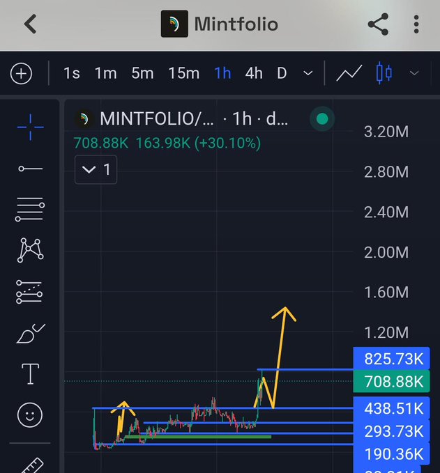Switch to the 15m timeframe

tap(183, 73)
